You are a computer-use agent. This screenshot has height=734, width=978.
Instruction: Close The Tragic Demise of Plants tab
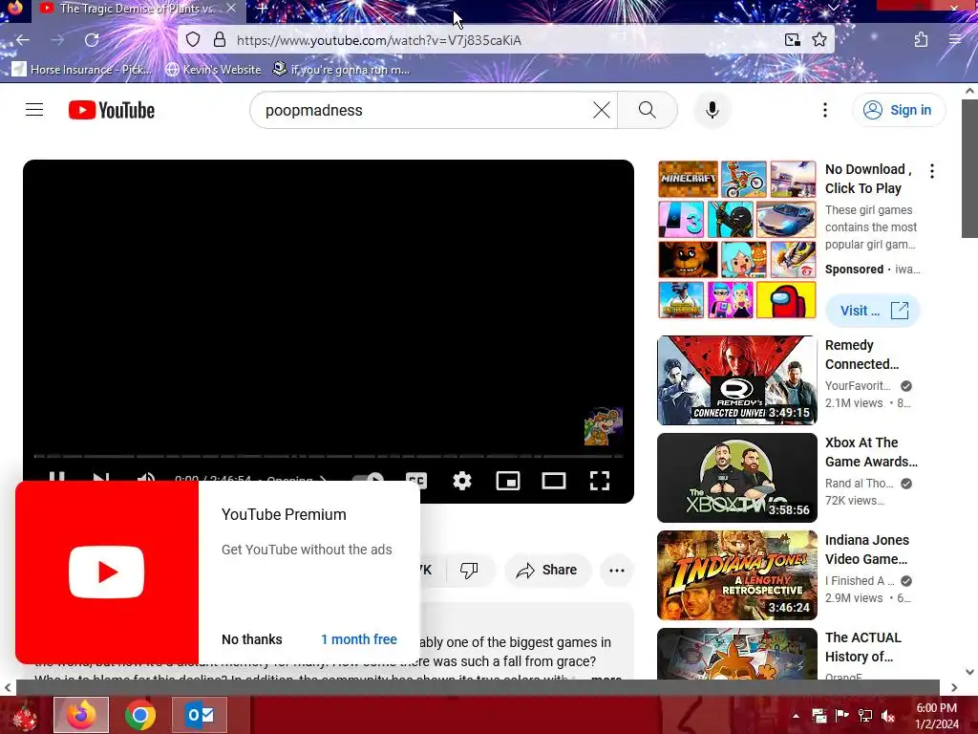[231, 8]
